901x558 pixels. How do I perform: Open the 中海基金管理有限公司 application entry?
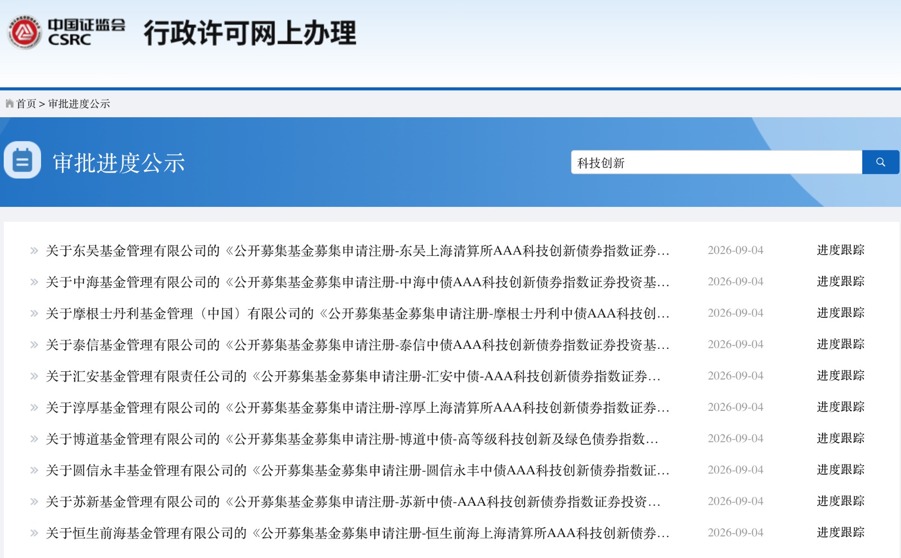point(358,282)
